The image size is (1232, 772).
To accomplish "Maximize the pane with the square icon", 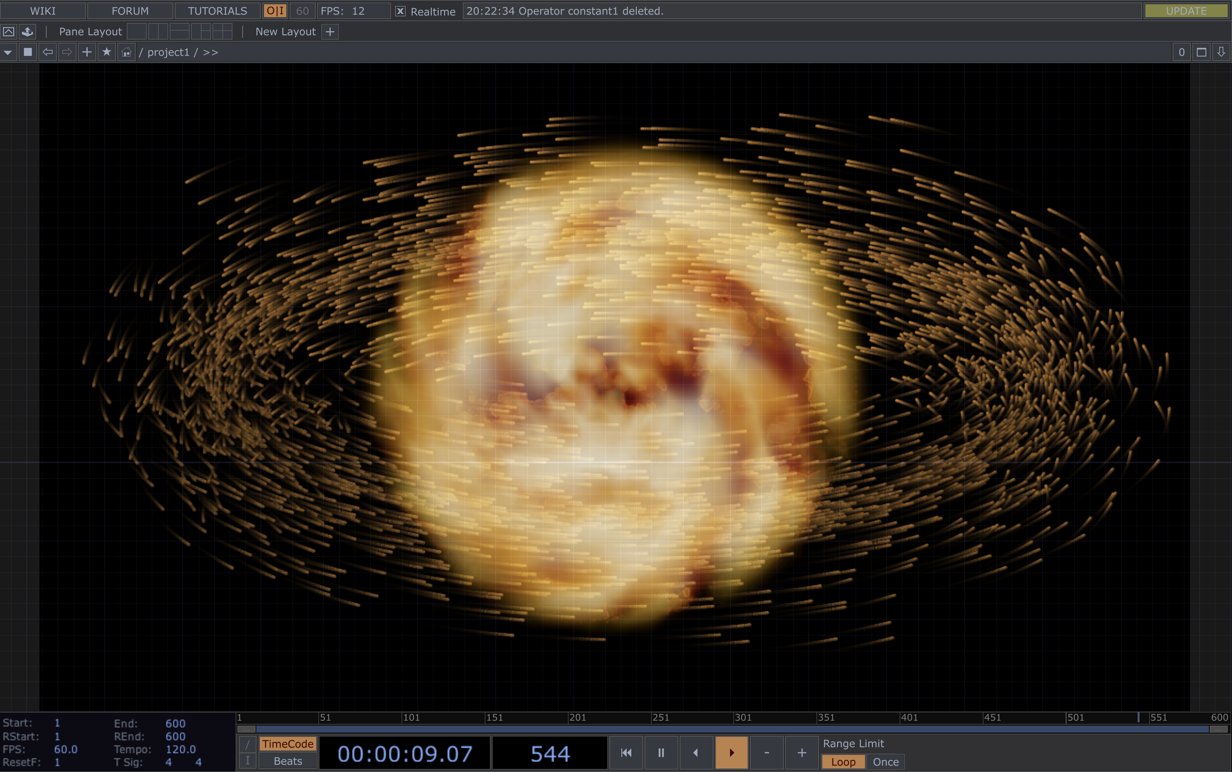I will [x=1202, y=52].
